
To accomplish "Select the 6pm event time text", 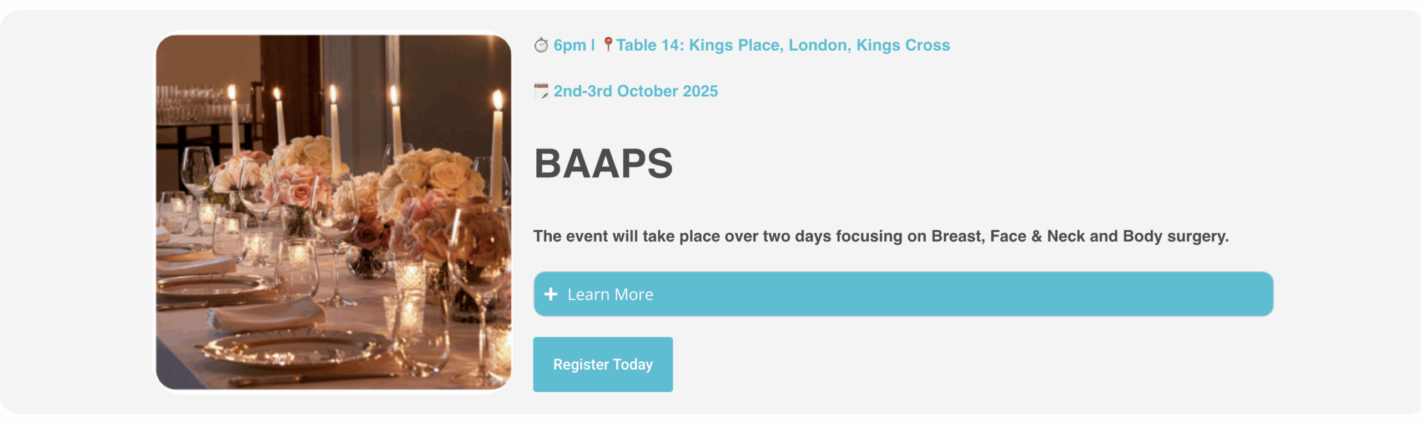I will [x=571, y=45].
